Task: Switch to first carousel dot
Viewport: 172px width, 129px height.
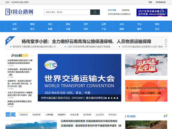Action: pyautogui.click(x=106, y=98)
